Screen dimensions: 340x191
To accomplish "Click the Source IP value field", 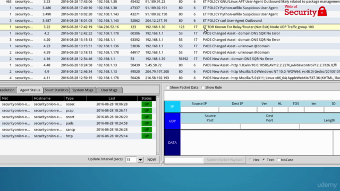I will pos(200,110).
